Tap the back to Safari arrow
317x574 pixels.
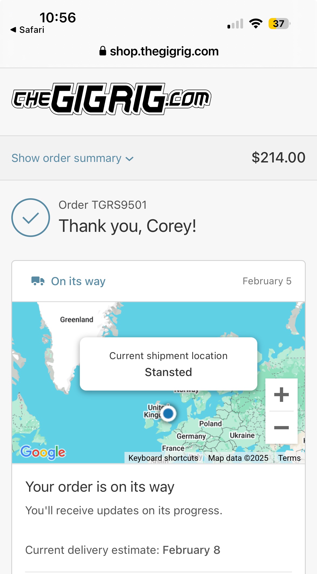(x=13, y=30)
